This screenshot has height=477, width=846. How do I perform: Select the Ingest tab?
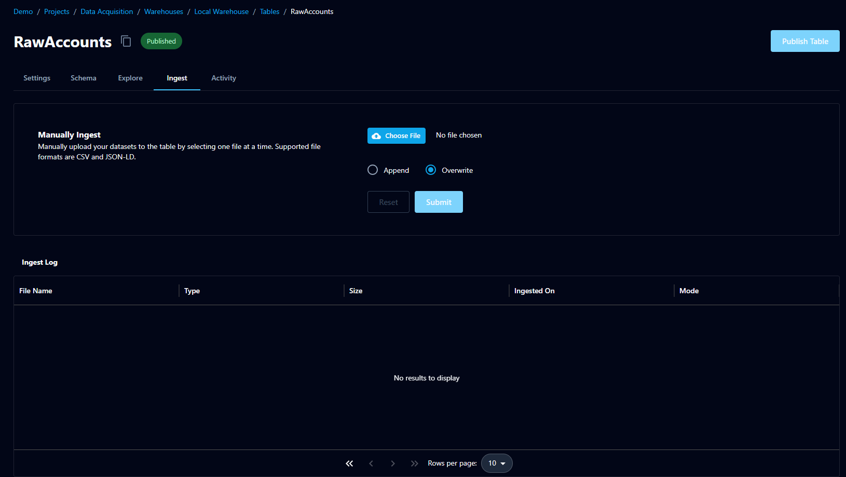(177, 78)
